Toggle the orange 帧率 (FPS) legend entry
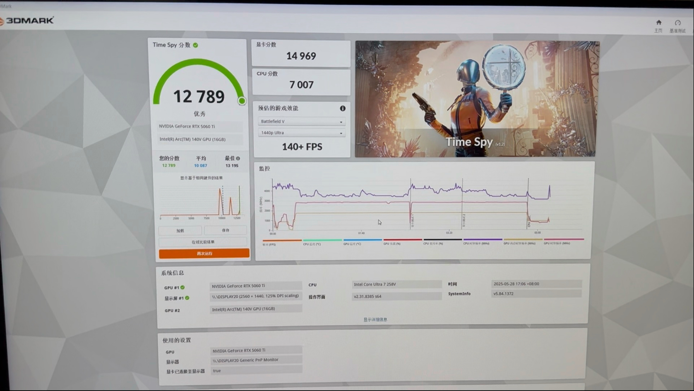Screen dimensions: 694x391 pos(282,242)
